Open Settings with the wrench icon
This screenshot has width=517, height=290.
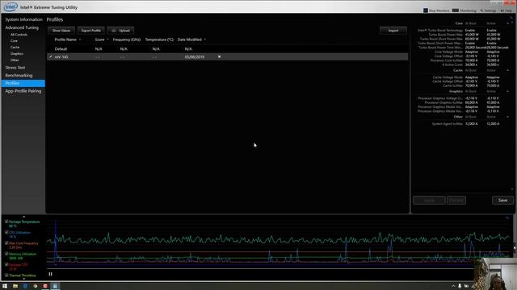[x=488, y=10]
